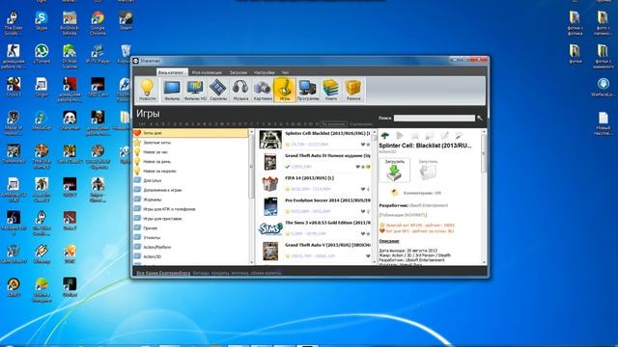Open the uTorrent desktop shortcut

[x=42, y=54]
